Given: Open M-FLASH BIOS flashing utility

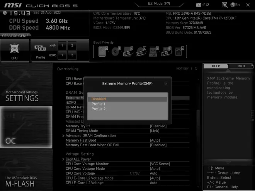Looking at the screenshot, I should (20, 181).
